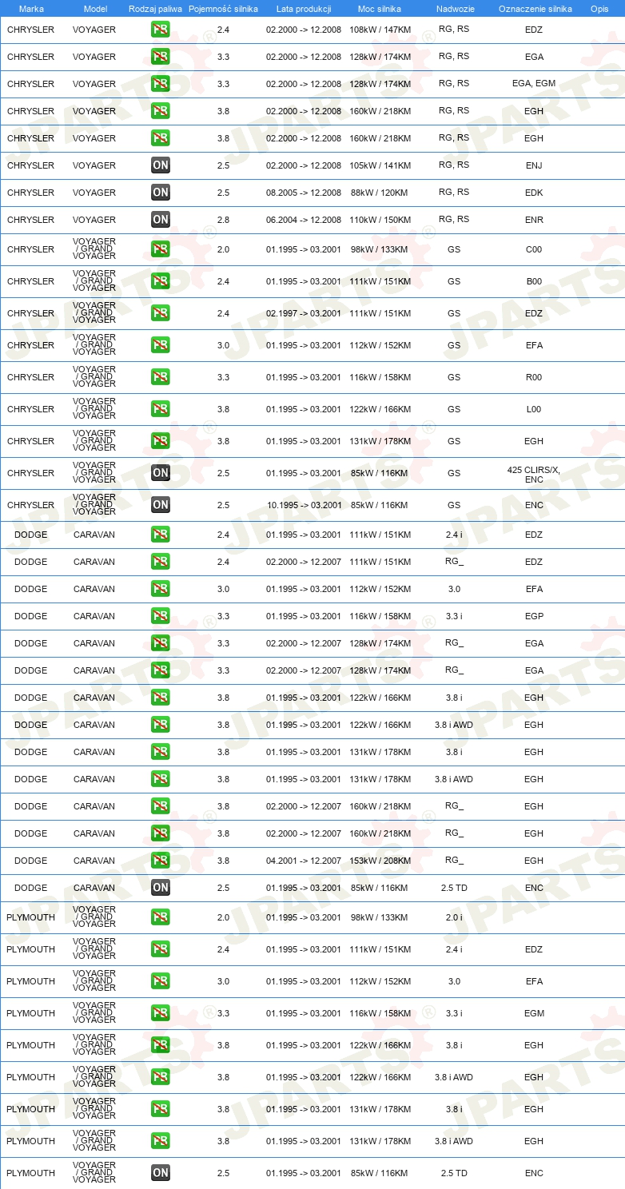
Task: Click the petrol icon in the L00 engine row
Action: (x=161, y=409)
